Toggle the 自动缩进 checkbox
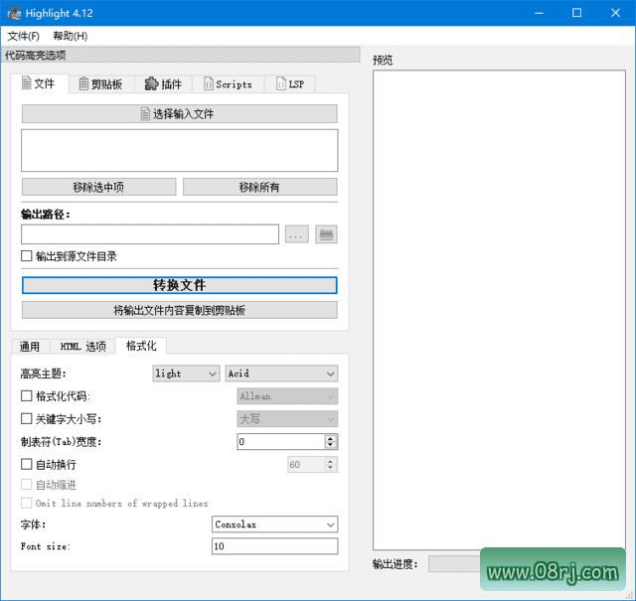This screenshot has width=636, height=601. click(27, 484)
